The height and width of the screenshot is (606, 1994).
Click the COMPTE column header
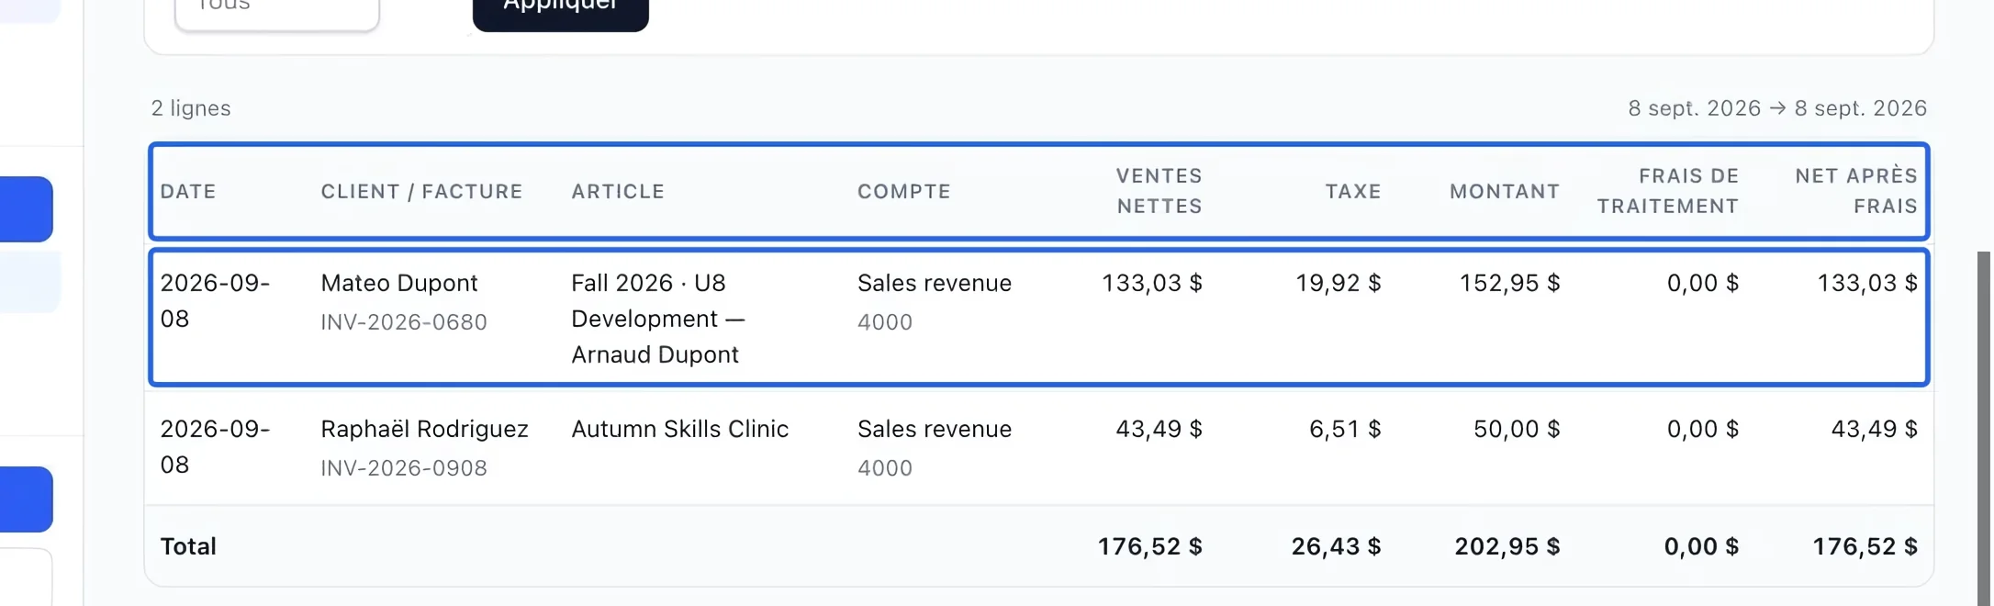click(x=903, y=191)
